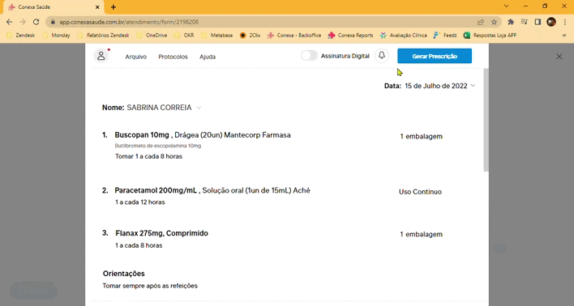Open the user profile avatar icon

coord(101,56)
